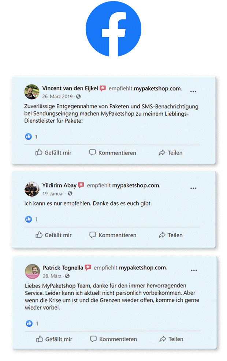The image size is (227, 361).
Task: Toggle Gefällt mir on Yildirim Abay's post
Action: click(x=53, y=235)
